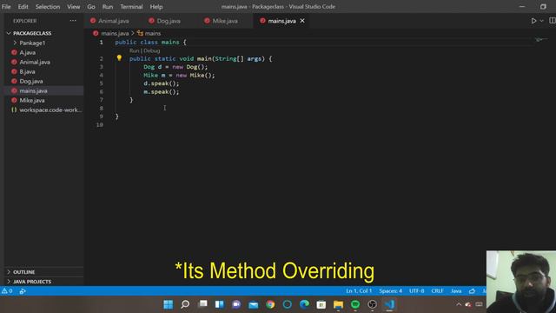Open the run options dropdown arrow
556x313 pixels.
[541, 21]
